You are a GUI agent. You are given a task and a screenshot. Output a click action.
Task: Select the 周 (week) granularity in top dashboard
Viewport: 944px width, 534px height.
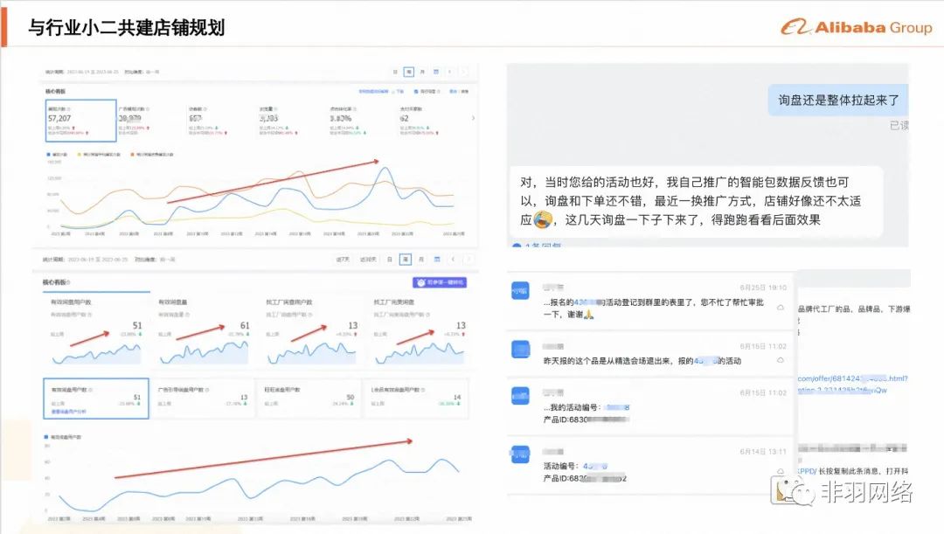(408, 71)
